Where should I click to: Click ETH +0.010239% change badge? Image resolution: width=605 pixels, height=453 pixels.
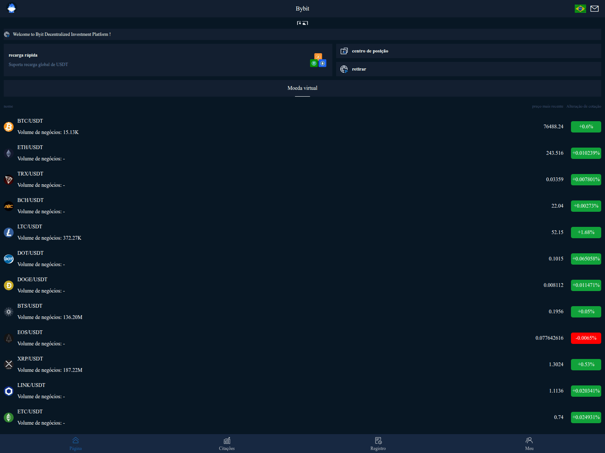click(x=586, y=153)
